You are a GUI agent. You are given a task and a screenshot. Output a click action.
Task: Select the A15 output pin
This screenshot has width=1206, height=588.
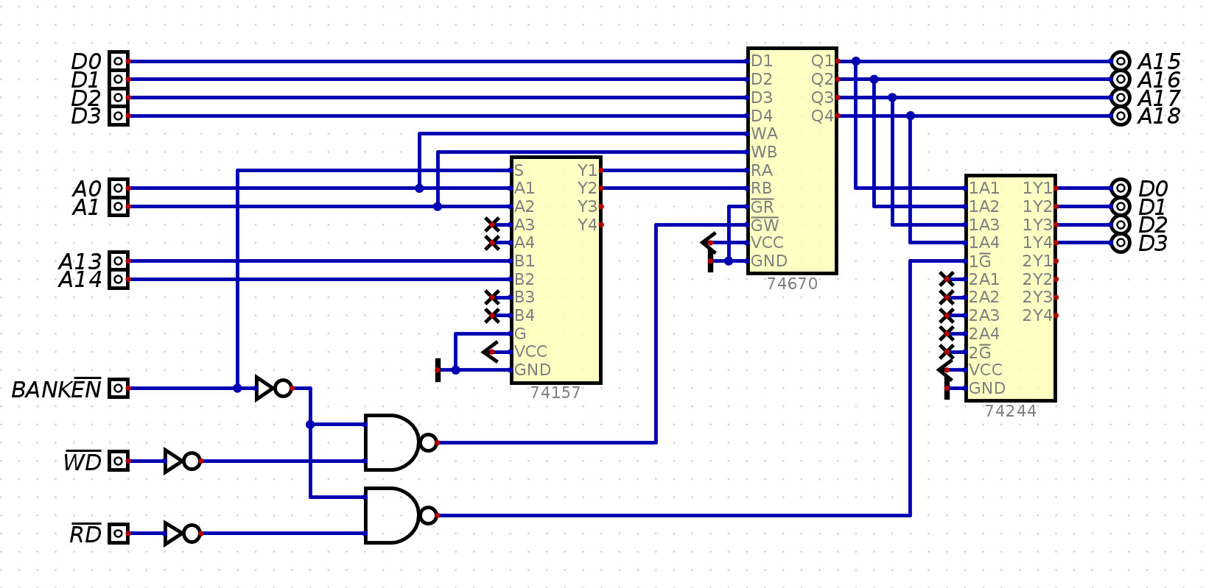(1120, 61)
